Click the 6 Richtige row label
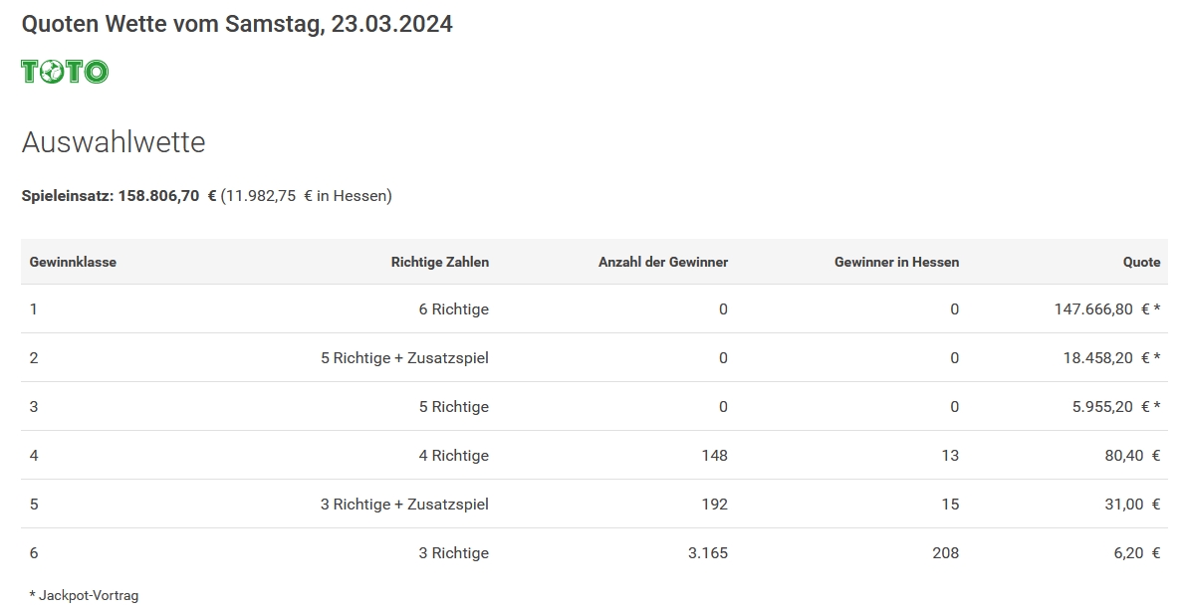 pyautogui.click(x=453, y=309)
